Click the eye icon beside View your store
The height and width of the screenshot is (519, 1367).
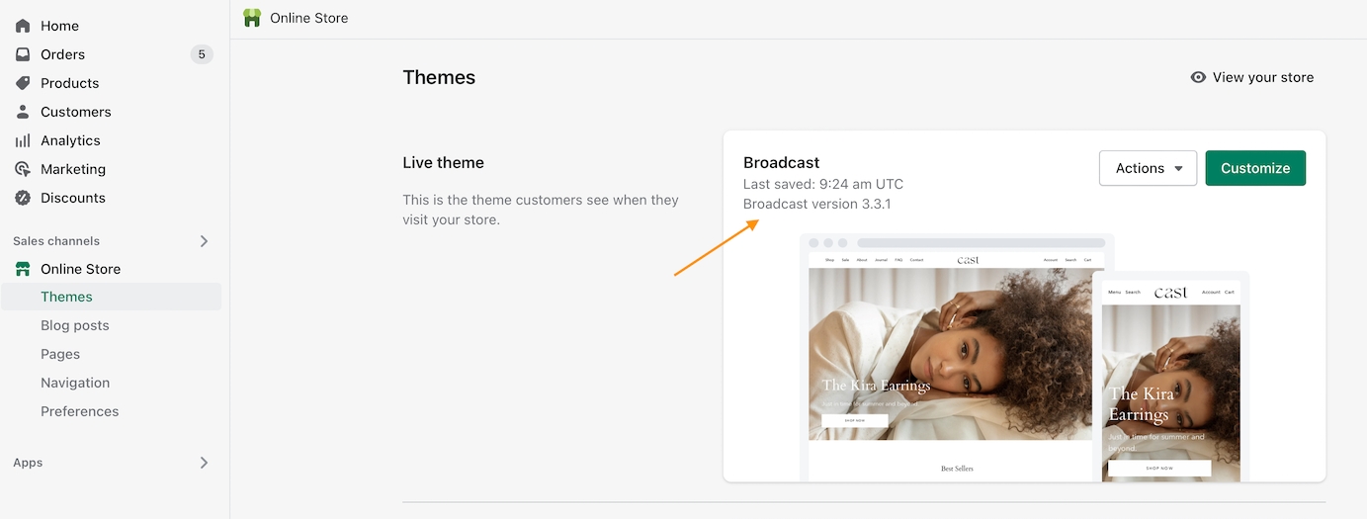(1198, 77)
